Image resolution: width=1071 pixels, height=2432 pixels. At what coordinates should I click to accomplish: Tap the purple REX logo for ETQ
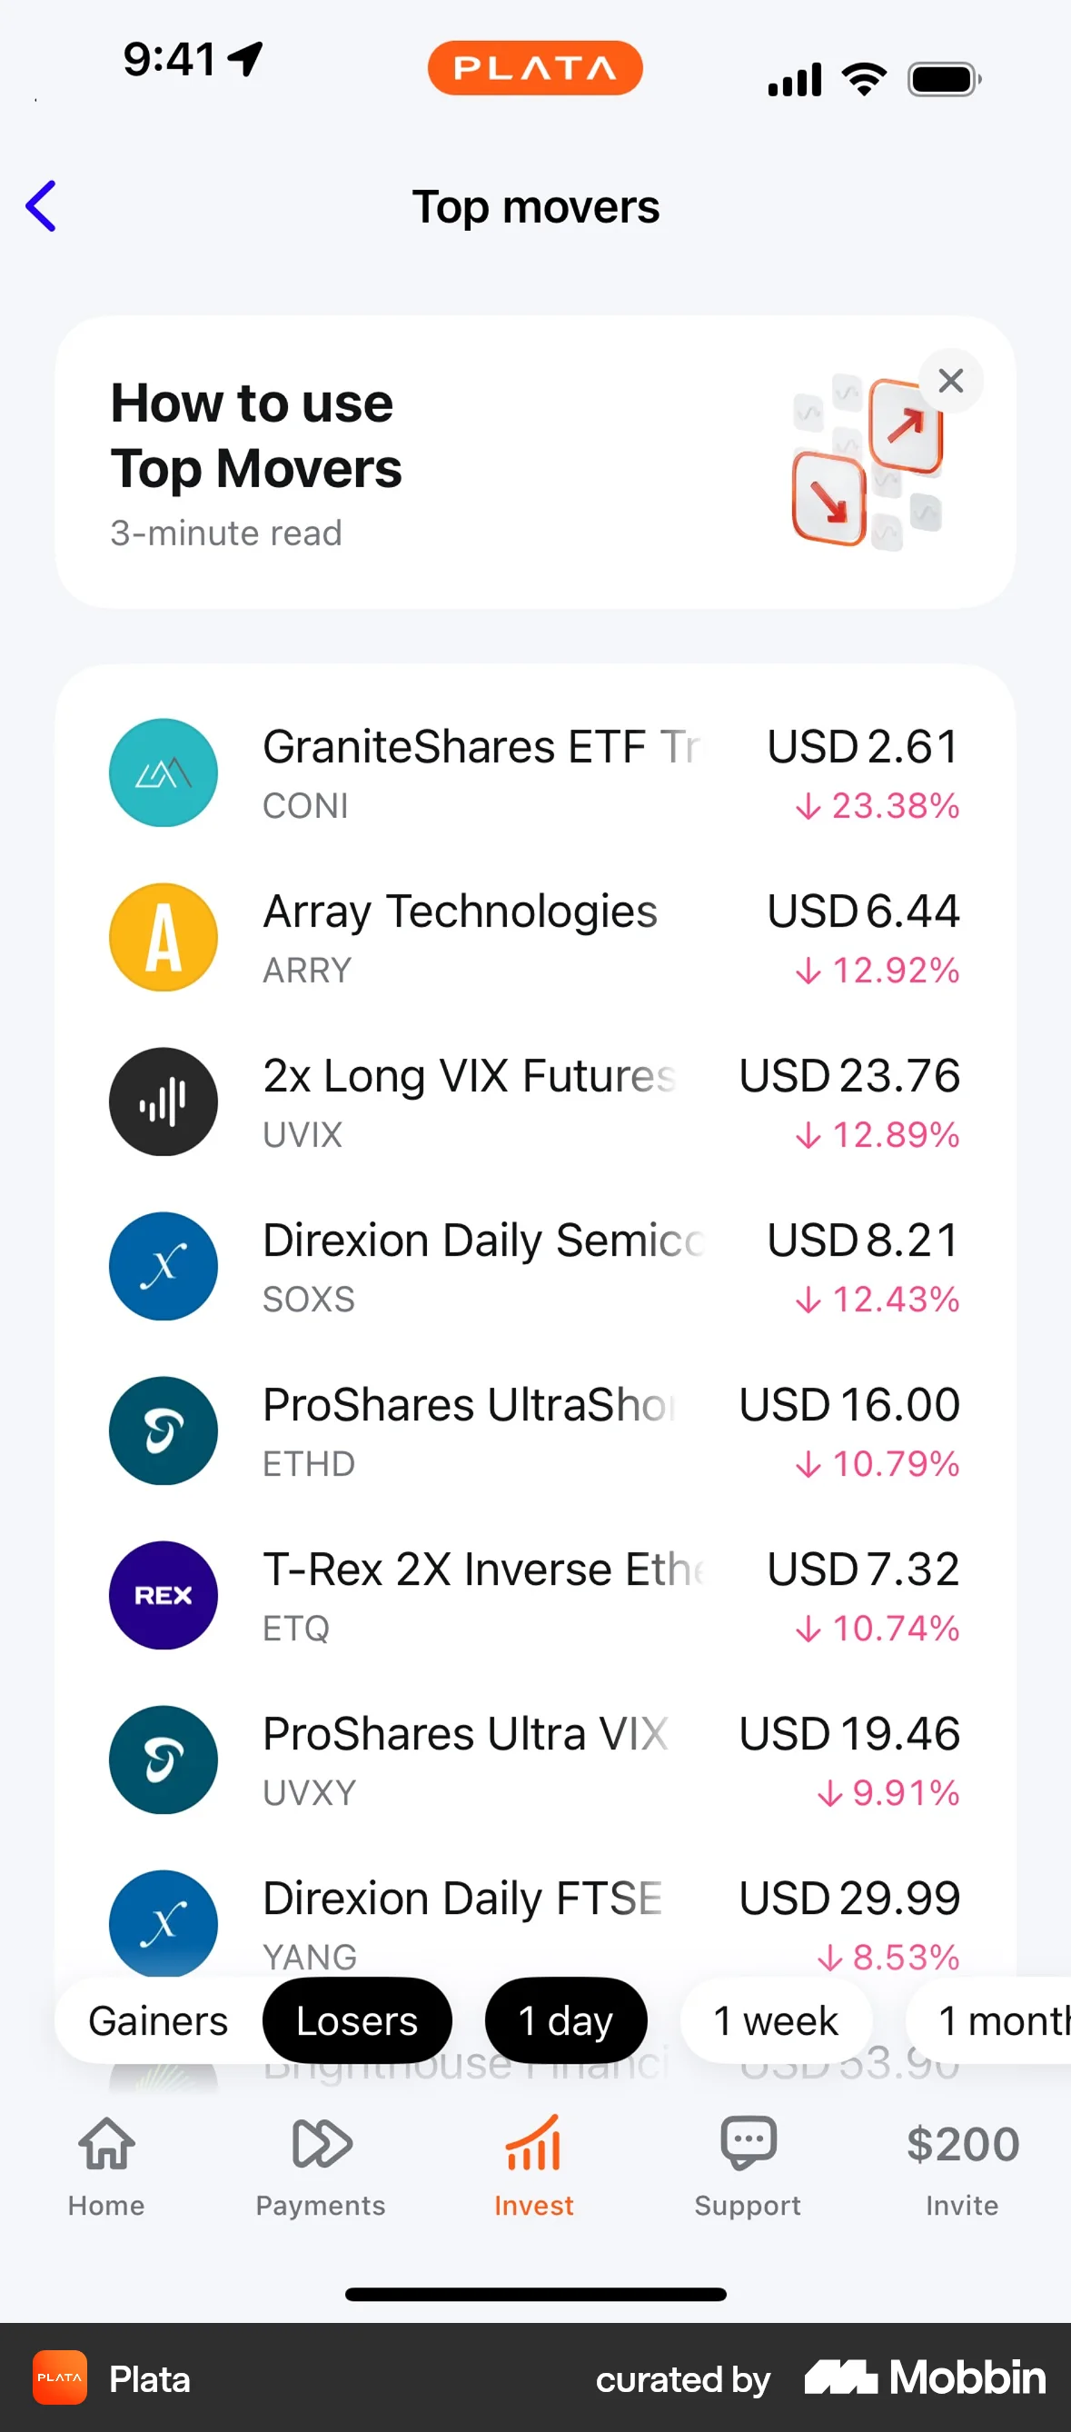point(164,1596)
